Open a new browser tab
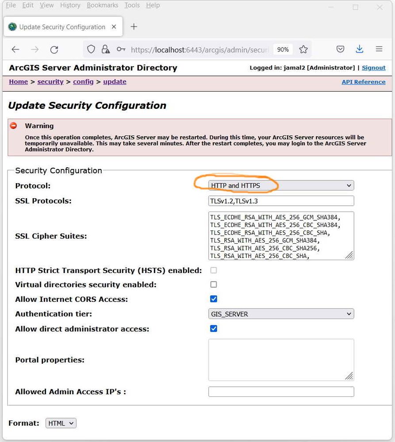The width and height of the screenshot is (395, 442). coord(134,27)
